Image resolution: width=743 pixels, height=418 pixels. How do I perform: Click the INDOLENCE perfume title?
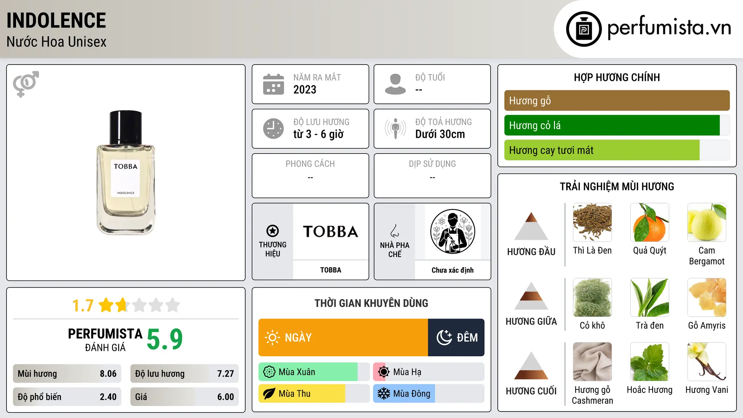(56, 20)
